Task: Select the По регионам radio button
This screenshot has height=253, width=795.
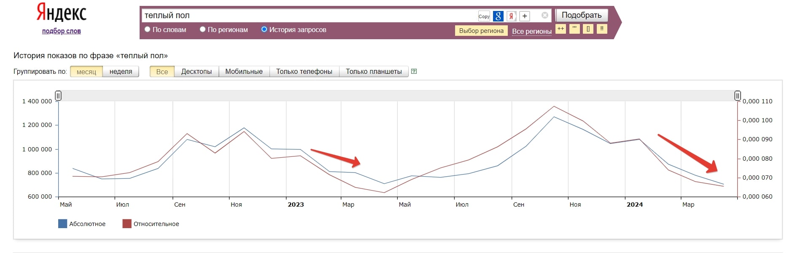Action: pos(202,30)
